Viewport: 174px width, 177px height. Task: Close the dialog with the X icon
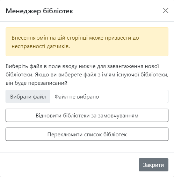pos(166,11)
